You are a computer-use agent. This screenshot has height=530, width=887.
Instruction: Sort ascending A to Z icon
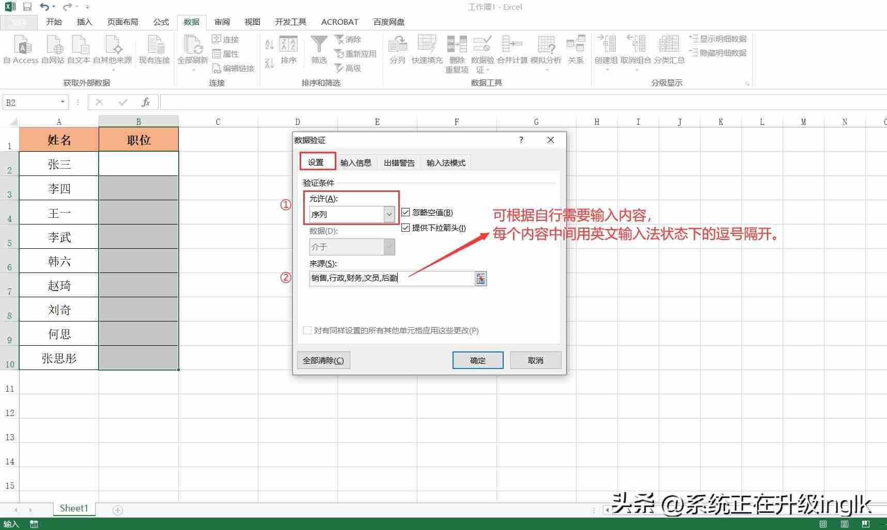269,44
